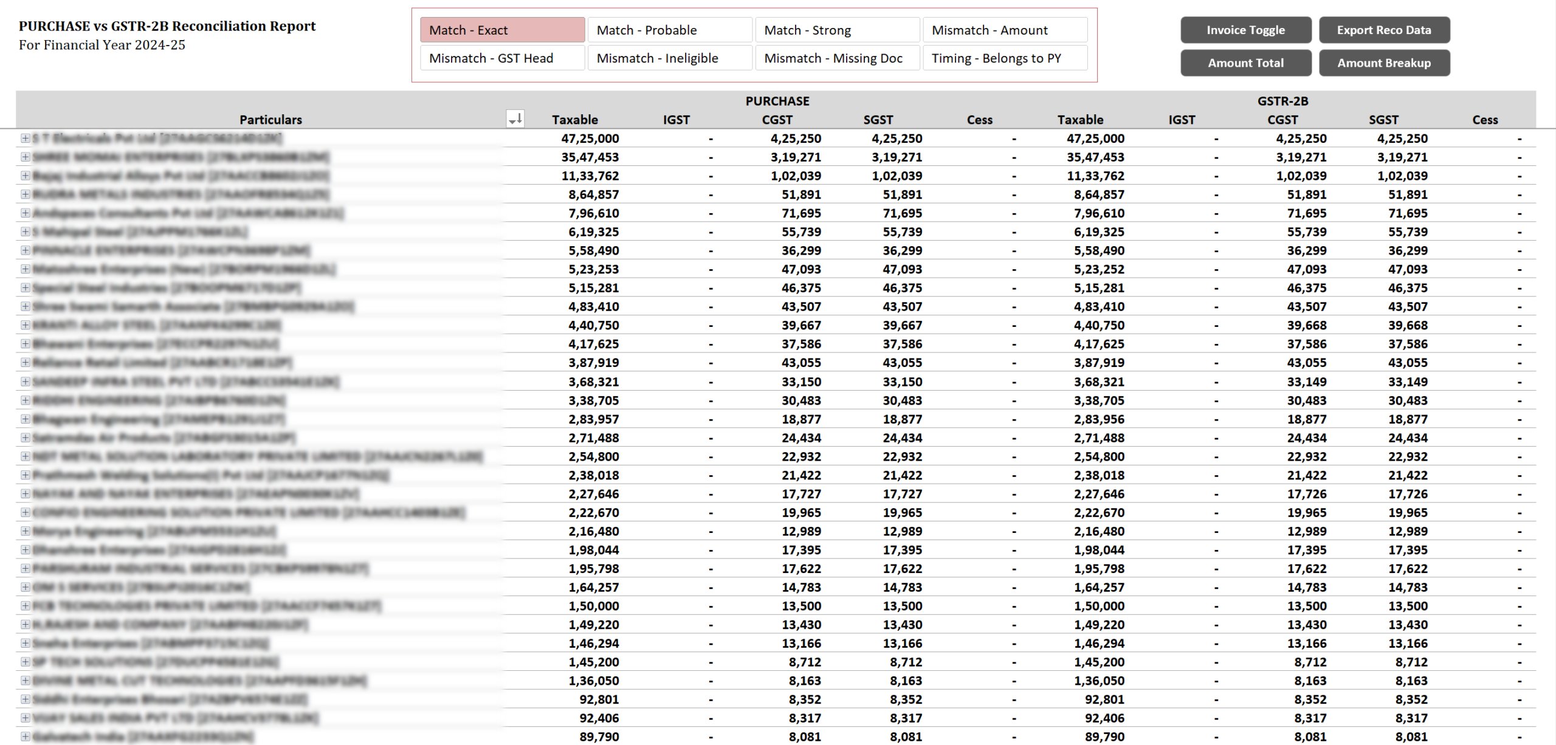Image resolution: width=1556 pixels, height=745 pixels.
Task: Expand the row with taxable 11,33,762
Action: tap(25, 176)
